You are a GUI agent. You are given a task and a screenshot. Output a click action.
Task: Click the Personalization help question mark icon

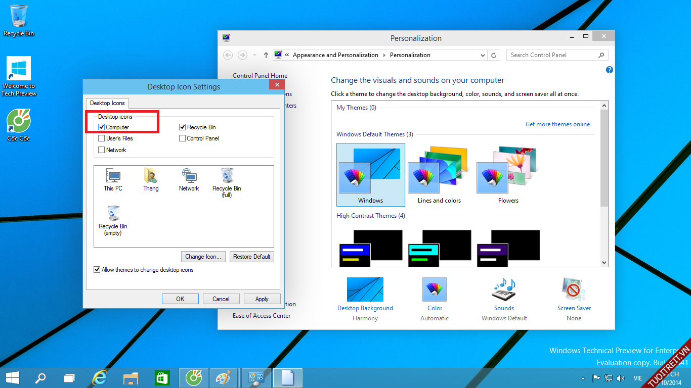click(609, 70)
